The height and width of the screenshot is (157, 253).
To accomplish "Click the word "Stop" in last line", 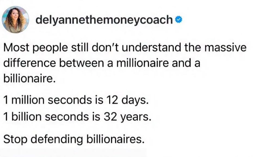I will coord(15,139).
